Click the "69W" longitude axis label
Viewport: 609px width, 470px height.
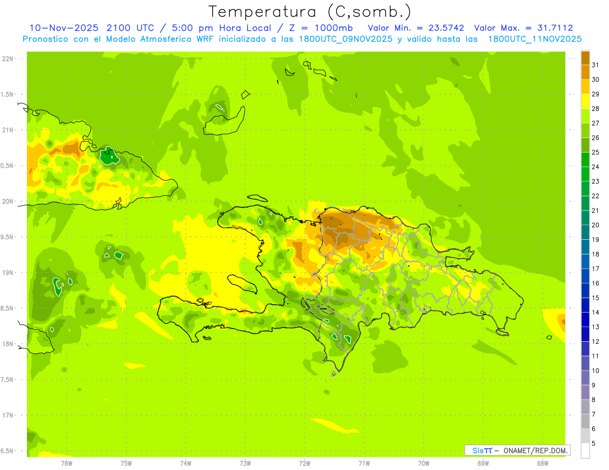(x=483, y=463)
